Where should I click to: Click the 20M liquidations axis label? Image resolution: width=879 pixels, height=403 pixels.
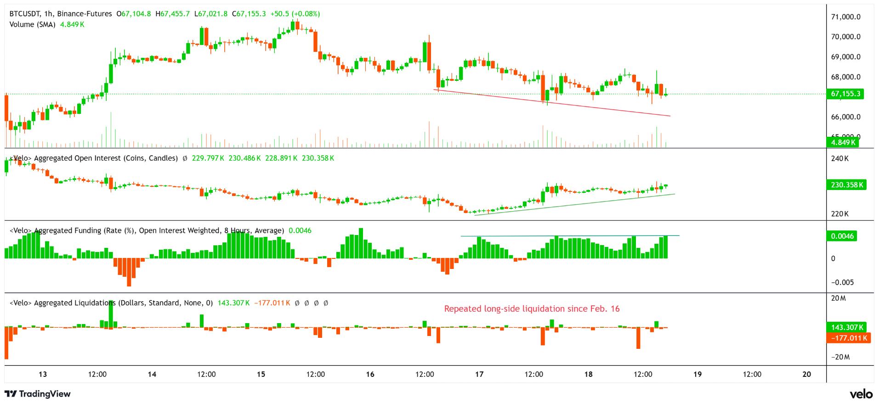(x=839, y=298)
